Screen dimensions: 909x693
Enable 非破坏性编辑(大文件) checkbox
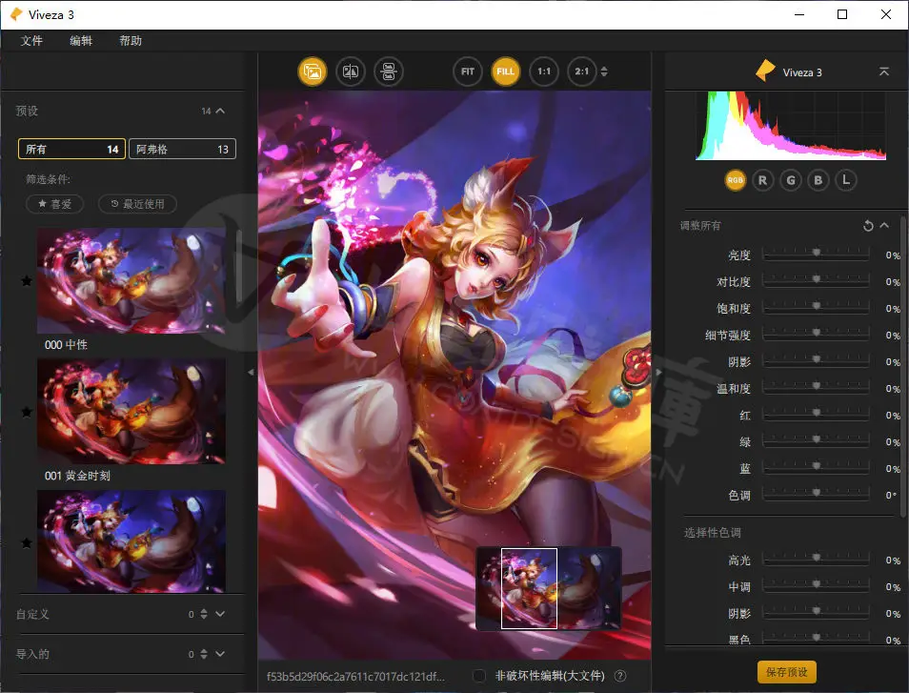[x=479, y=676]
